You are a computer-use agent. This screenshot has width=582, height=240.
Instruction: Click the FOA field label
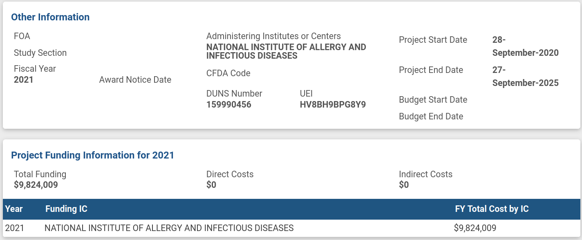[x=22, y=36]
